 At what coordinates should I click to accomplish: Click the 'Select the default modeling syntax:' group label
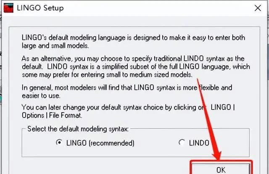(x=78, y=129)
